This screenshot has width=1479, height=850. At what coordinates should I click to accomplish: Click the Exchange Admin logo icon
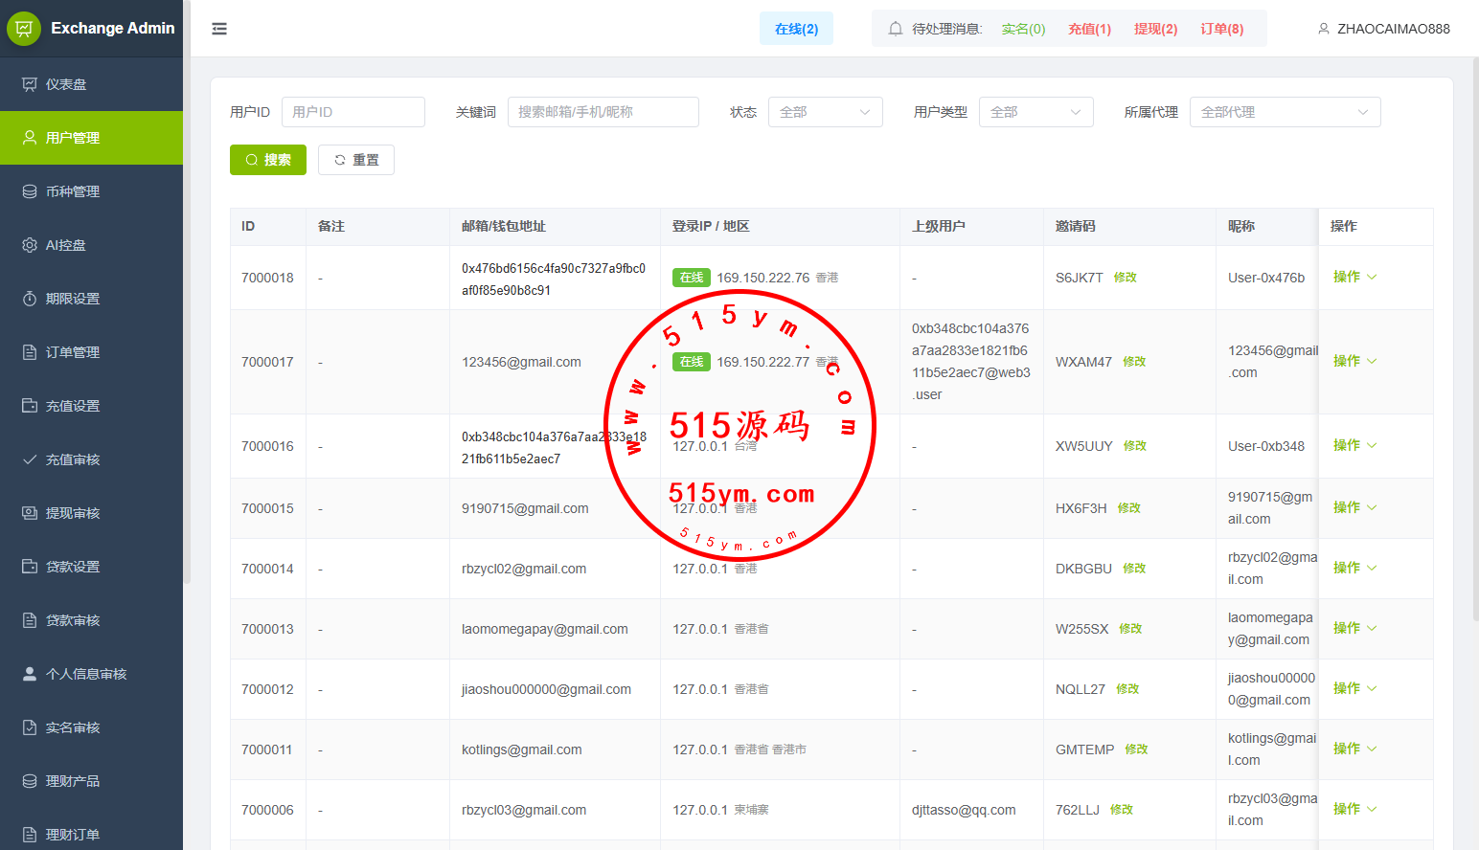24,29
